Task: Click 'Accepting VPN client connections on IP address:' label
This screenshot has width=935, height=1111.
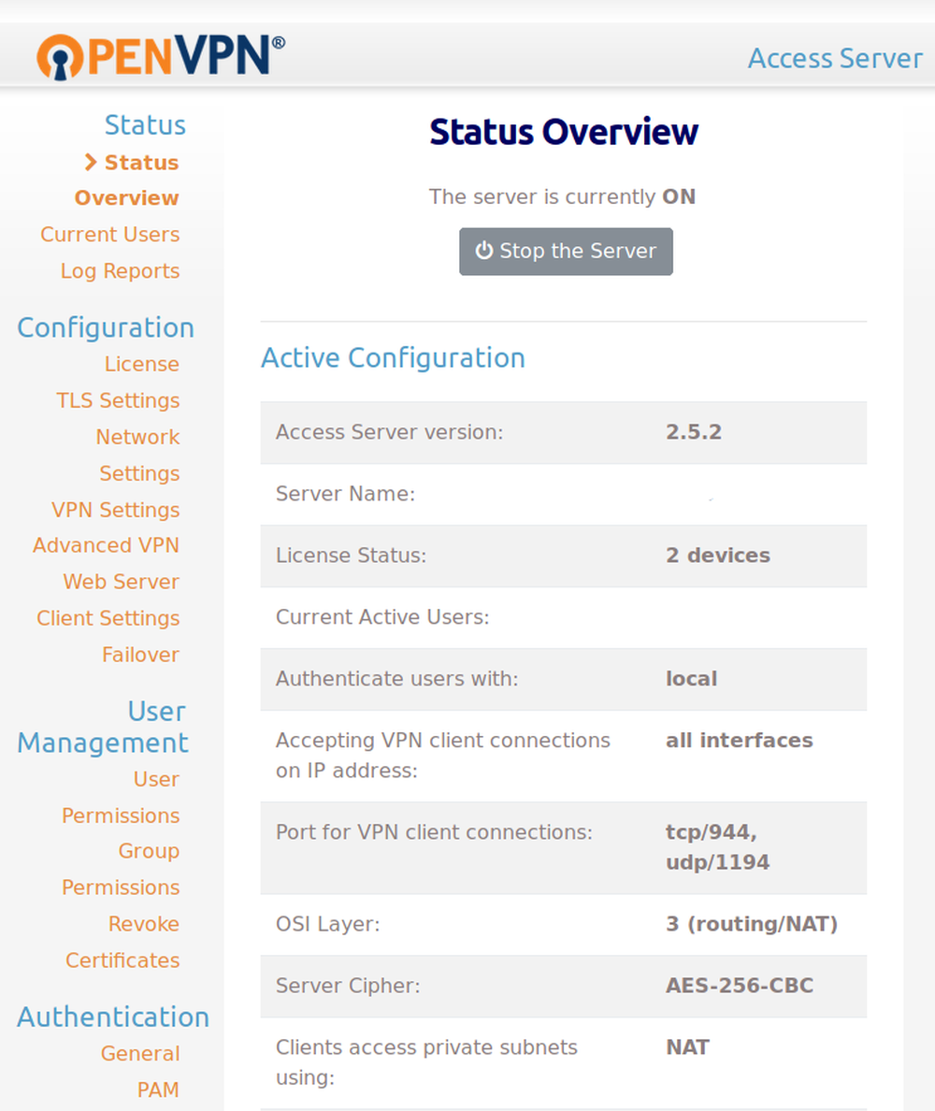Action: pos(442,756)
